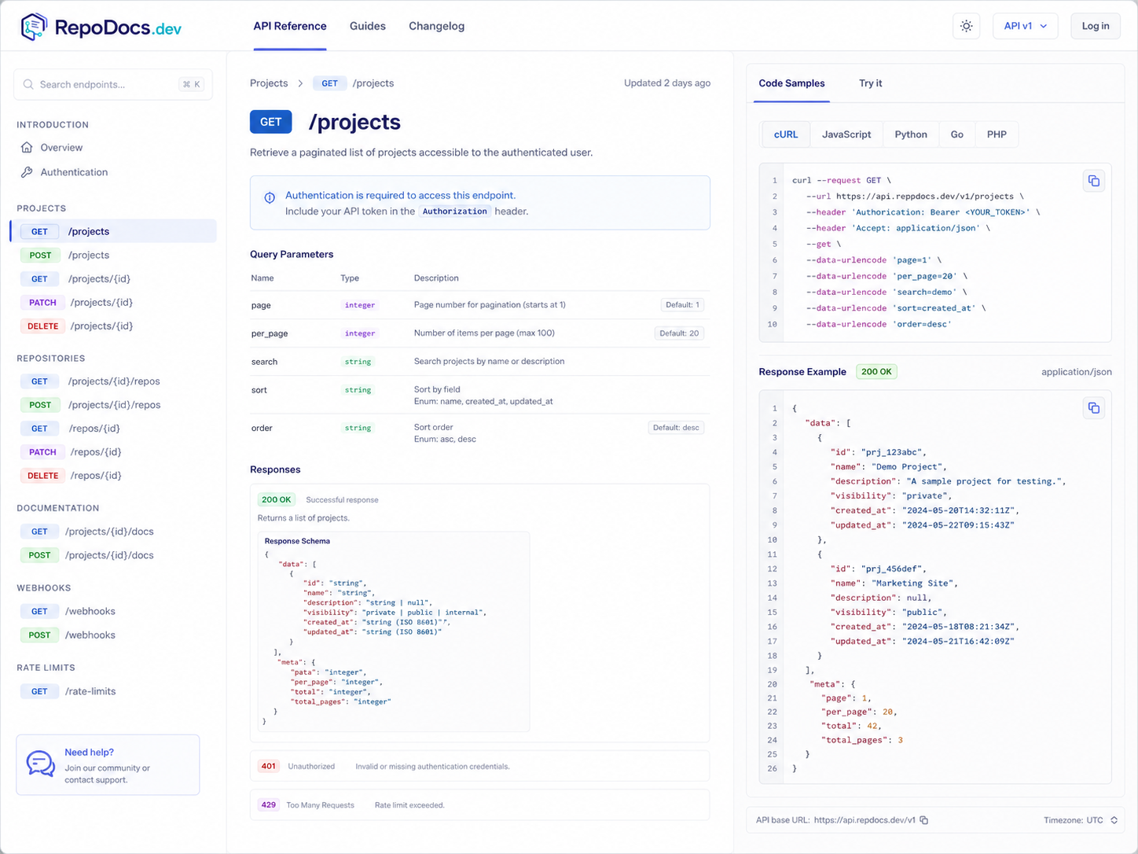Click the 'Default: desc' badge
Viewport: 1138px width, 854px height.
(676, 428)
